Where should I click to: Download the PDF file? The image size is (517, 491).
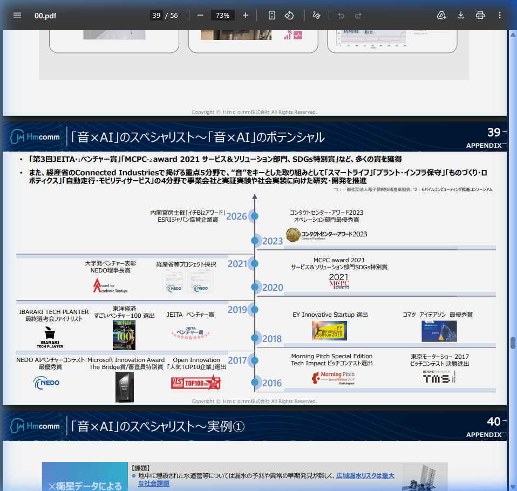click(x=461, y=15)
